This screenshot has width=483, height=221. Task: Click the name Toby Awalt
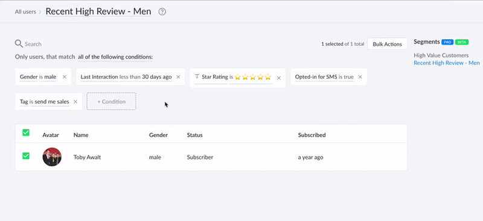click(87, 157)
